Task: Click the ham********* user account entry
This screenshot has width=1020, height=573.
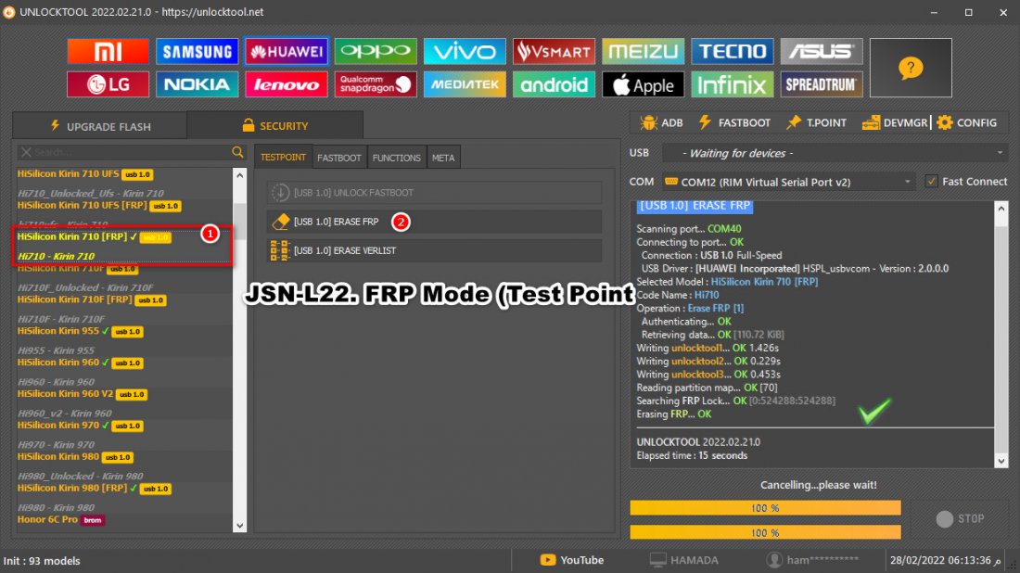Action: pos(812,560)
